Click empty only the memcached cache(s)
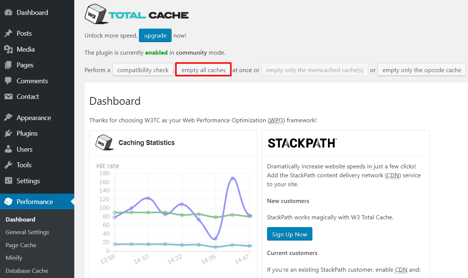 tap(315, 70)
